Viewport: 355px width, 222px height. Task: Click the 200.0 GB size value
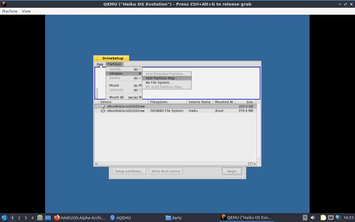pos(246,106)
